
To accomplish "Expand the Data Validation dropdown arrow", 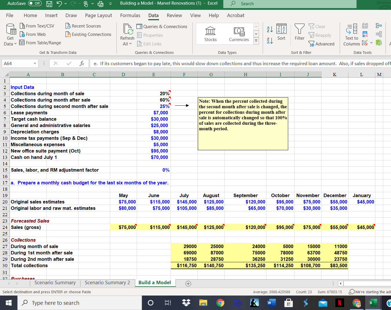I will [x=371, y=43].
